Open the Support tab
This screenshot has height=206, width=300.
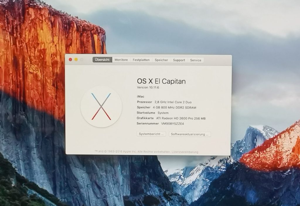coord(179,60)
